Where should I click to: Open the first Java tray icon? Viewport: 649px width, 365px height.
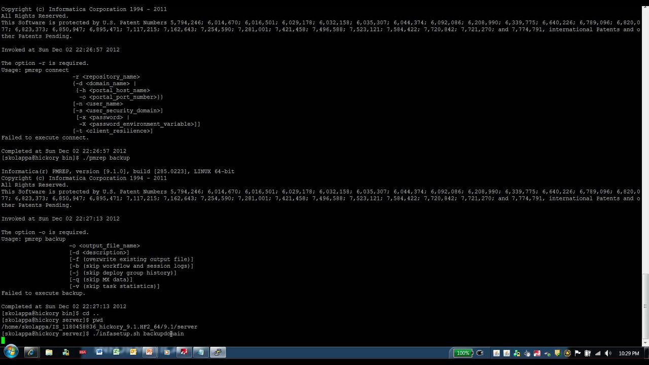tap(496, 353)
